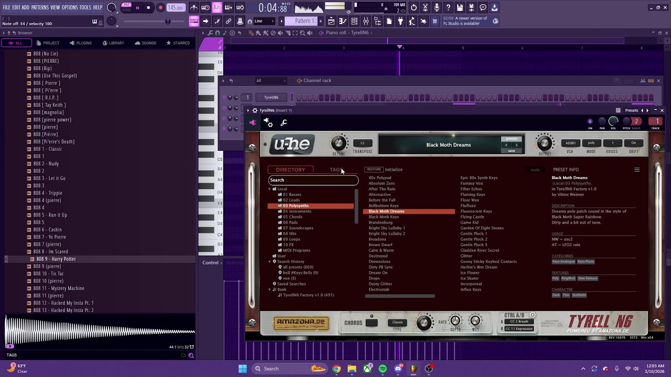Viewport: 671px width, 377px height.
Task: Click the presets button in the TyrellN6 patch display
Action: (511, 139)
